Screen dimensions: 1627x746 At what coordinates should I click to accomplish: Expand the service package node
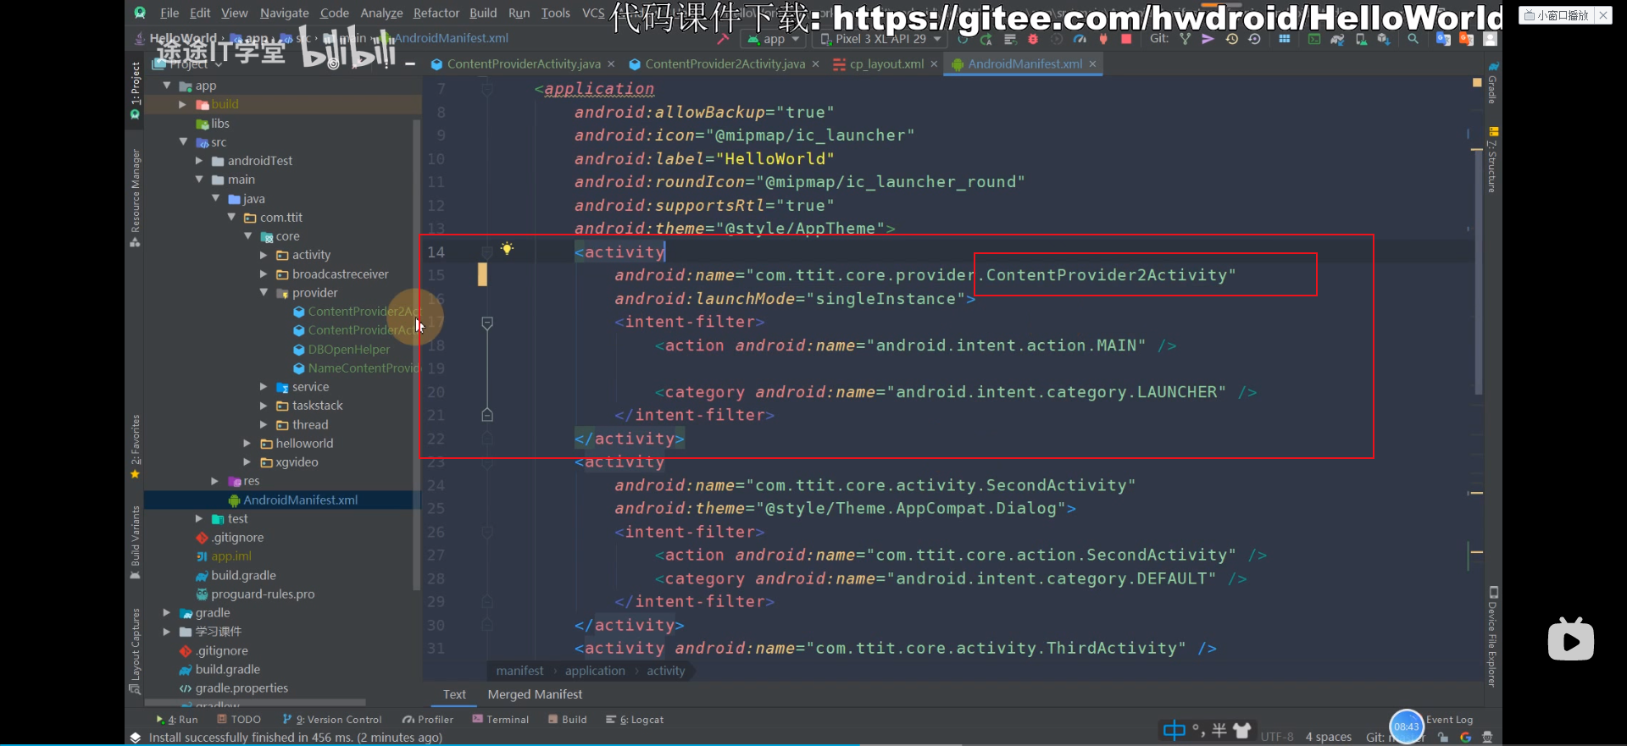pos(264,387)
